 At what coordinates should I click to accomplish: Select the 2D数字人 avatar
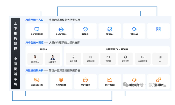click(35, 57)
